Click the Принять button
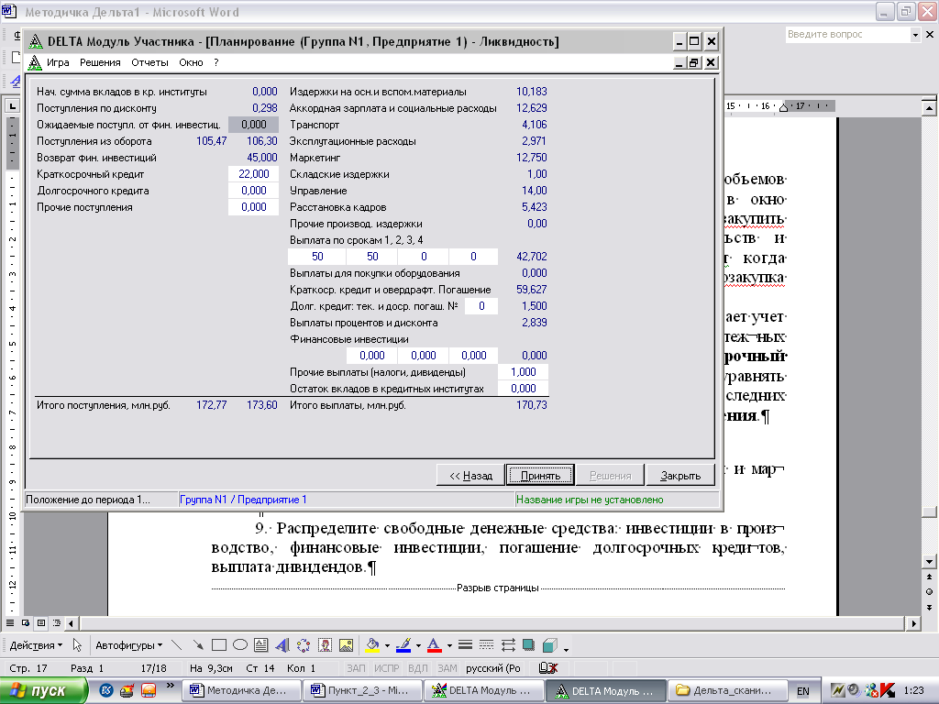Viewport: 939px width, 704px height. coord(540,476)
